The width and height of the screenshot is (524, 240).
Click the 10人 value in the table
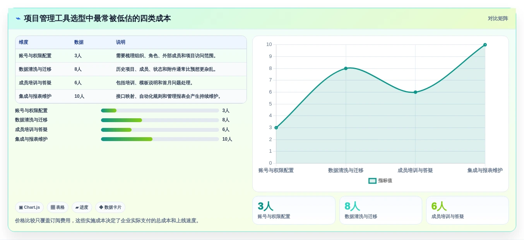(x=79, y=96)
